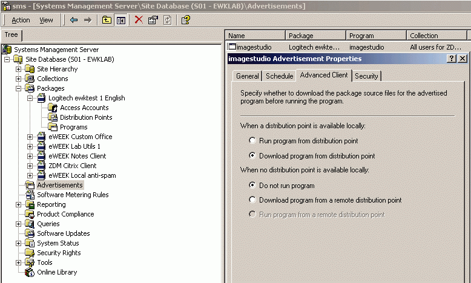Select the 'Logitech ewktest 1 English' package label
471x283 pixels.
[87, 98]
